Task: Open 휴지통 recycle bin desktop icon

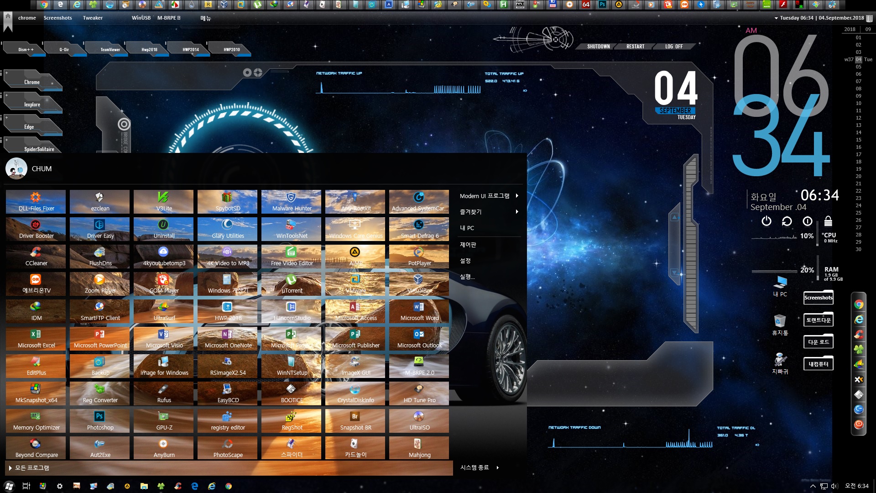Action: [x=780, y=325]
